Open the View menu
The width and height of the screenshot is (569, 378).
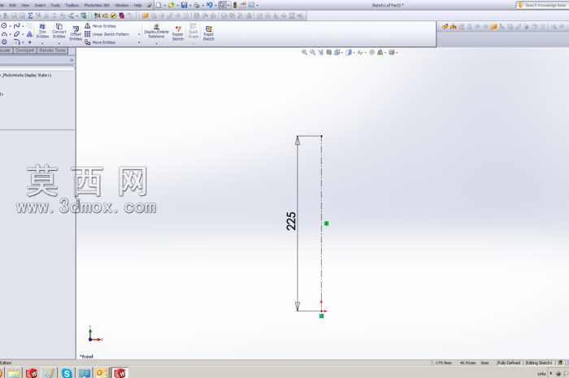(x=25, y=5)
